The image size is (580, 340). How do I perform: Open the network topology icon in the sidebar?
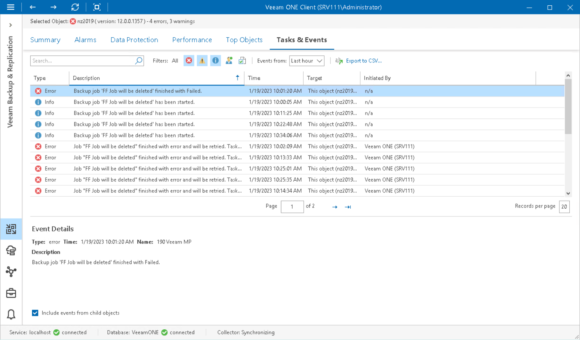[11, 272]
